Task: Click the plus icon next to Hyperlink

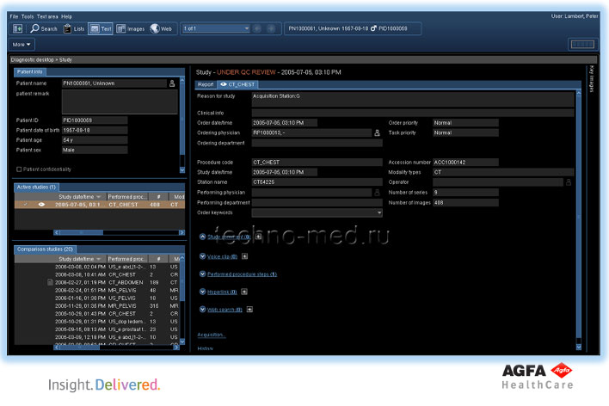Action: tap(243, 292)
